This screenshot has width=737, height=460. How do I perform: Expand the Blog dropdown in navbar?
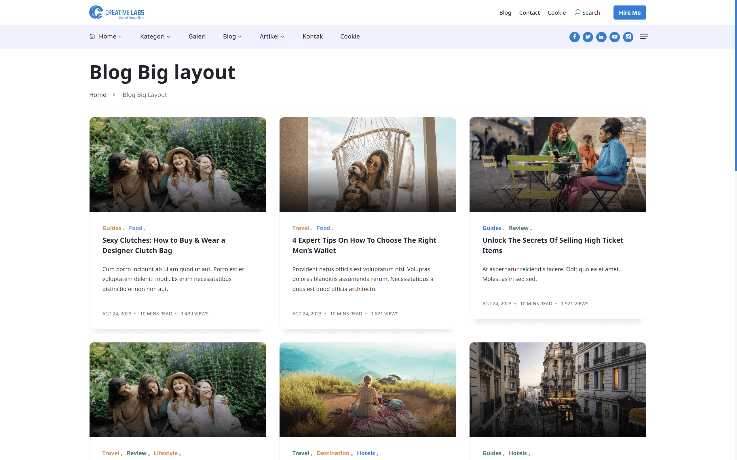pyautogui.click(x=232, y=37)
